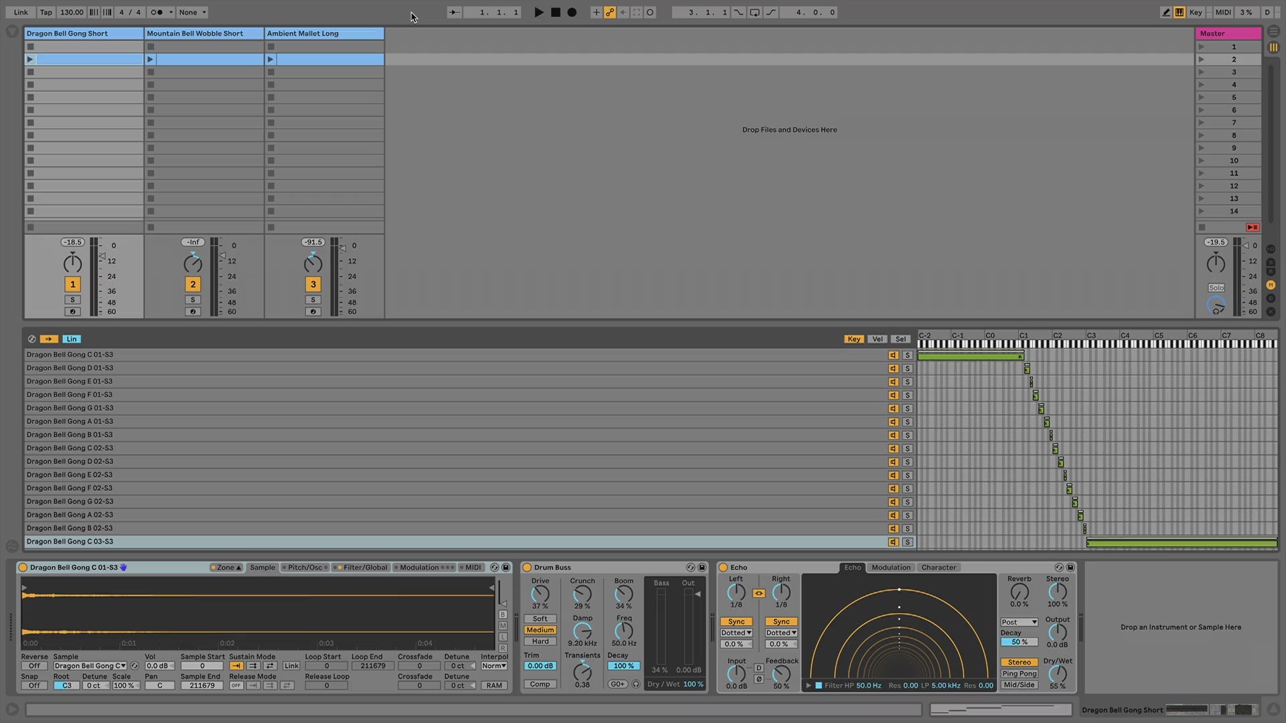The image size is (1286, 723).
Task: Click the Vel zone editor button
Action: click(x=877, y=339)
